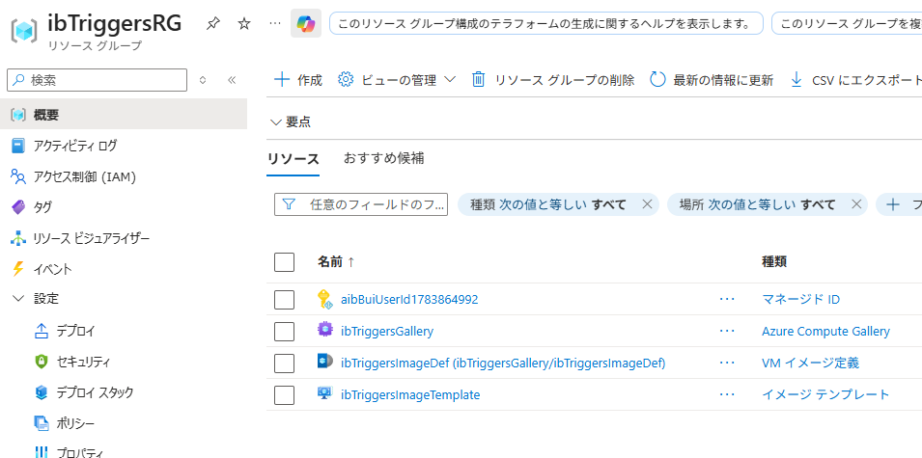Sort by the 名前 column header
The width and height of the screenshot is (922, 458).
pos(336,262)
